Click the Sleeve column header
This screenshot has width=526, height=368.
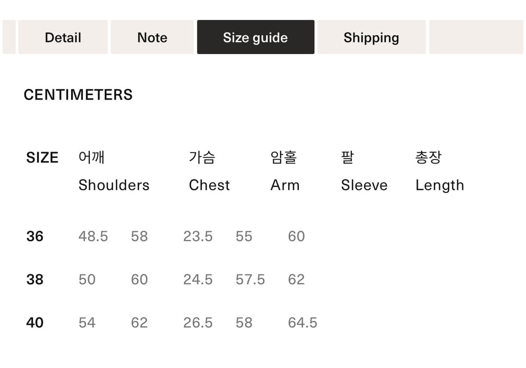click(364, 185)
